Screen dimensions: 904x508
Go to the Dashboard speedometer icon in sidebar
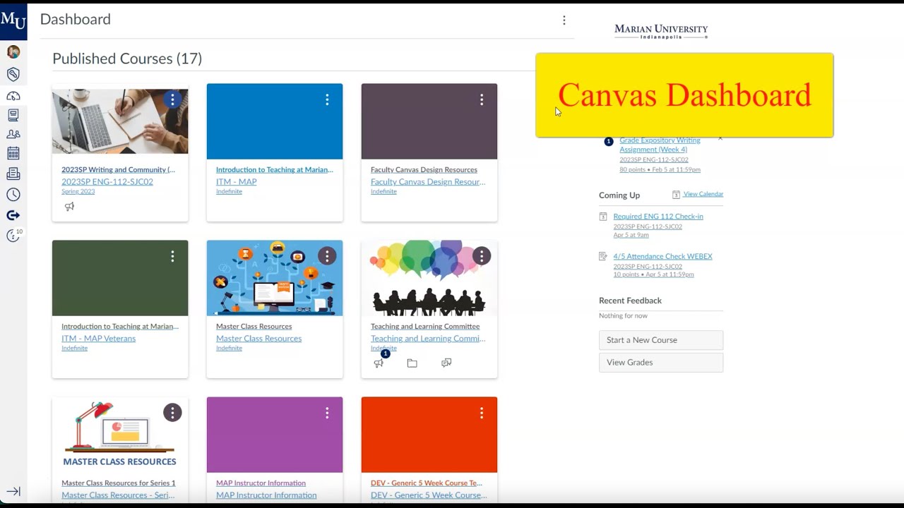(13, 96)
